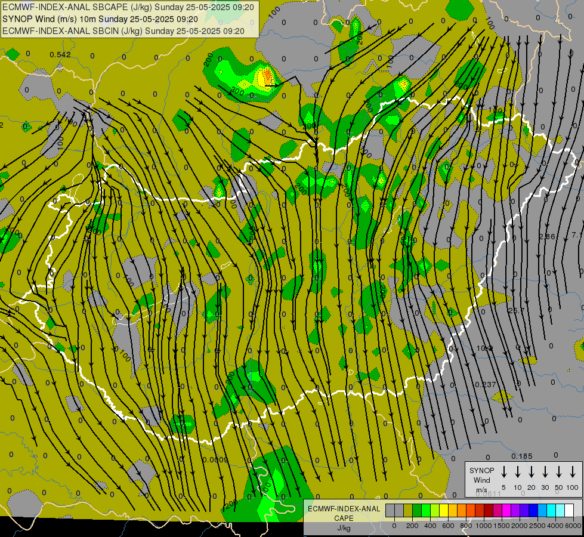Viewport: 584px width, 537px height.
Task: Select the bright green swatch in CAPE legend
Action: point(426,510)
